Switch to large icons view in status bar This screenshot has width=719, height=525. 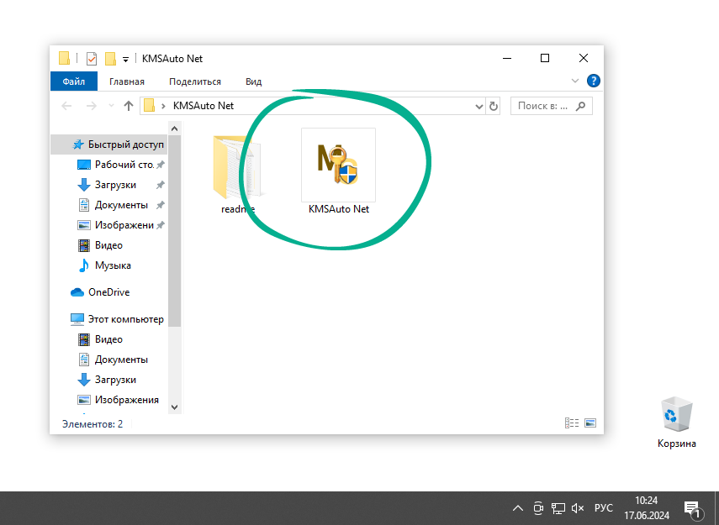click(x=590, y=423)
